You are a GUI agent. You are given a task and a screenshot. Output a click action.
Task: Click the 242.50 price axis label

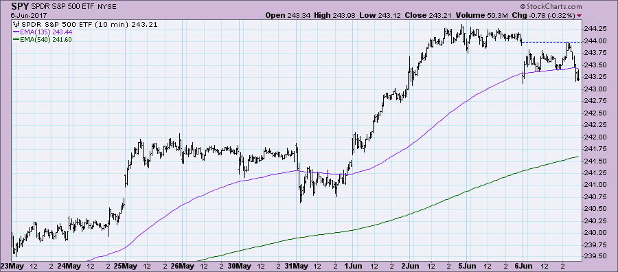pyautogui.click(x=595, y=113)
